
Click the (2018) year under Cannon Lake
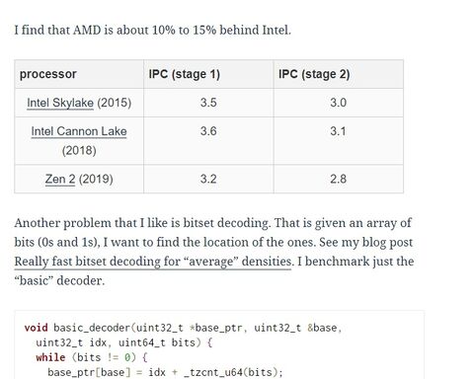coord(79,151)
